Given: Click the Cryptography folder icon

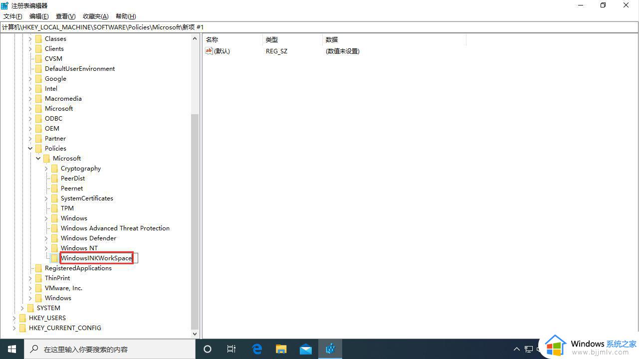Looking at the screenshot, I should 54,169.
